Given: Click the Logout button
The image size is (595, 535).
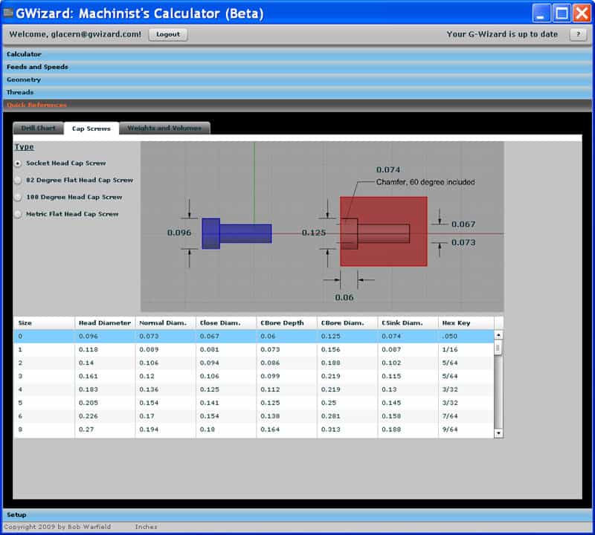Looking at the screenshot, I should 170,34.
